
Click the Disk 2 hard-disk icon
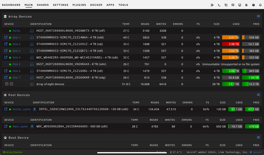pos(32,44)
